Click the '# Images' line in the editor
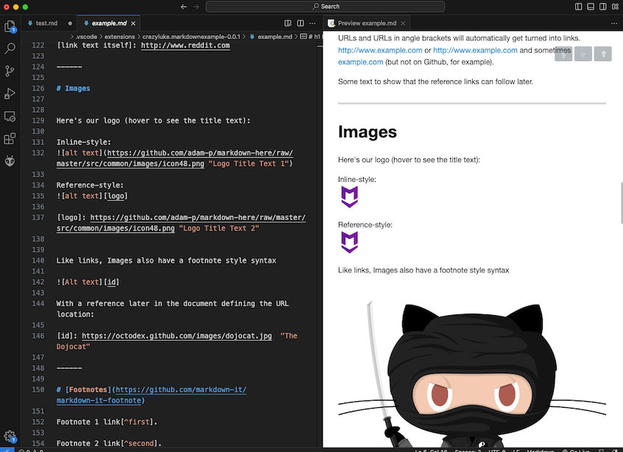Viewport: 623px width, 452px height. pos(73,88)
